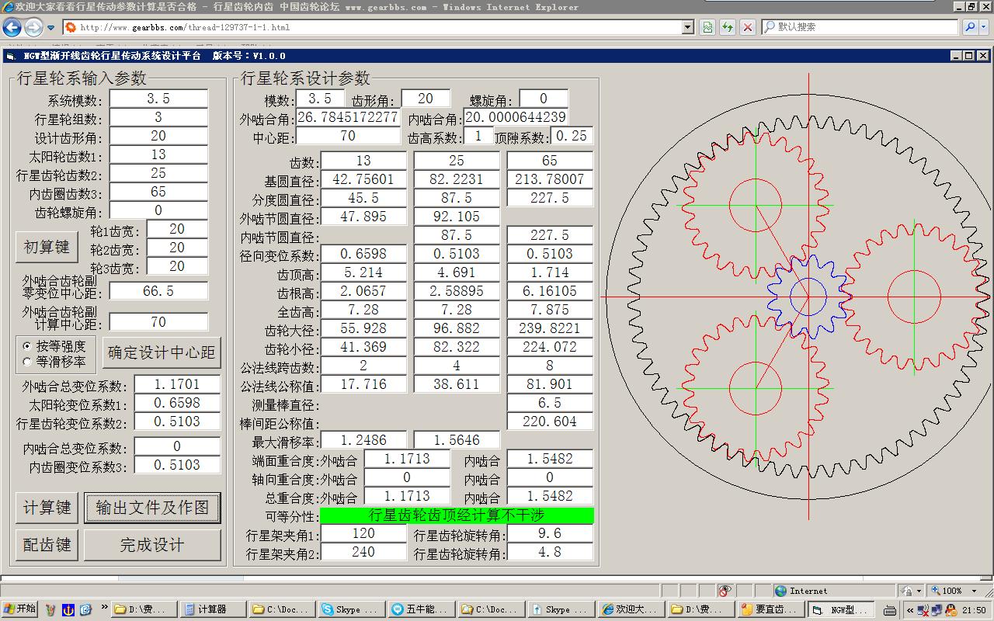Image resolution: width=994 pixels, height=621 pixels.
Task: Click the green 行星齿轮齿顶经计算不干涉 status bar
Action: click(x=457, y=515)
